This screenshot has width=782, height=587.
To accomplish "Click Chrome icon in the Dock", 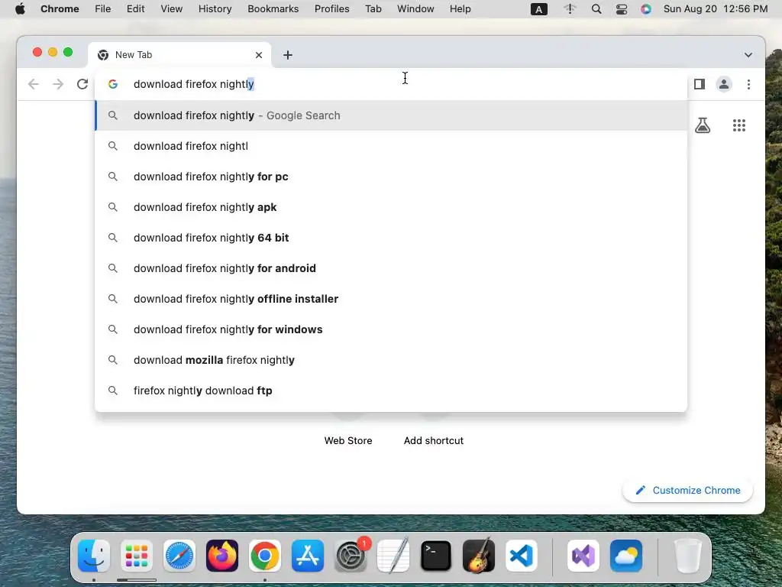I will (x=265, y=556).
